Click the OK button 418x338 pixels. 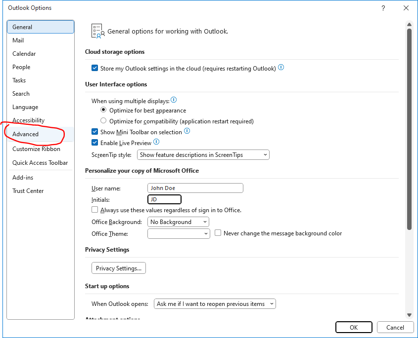pyautogui.click(x=354, y=327)
